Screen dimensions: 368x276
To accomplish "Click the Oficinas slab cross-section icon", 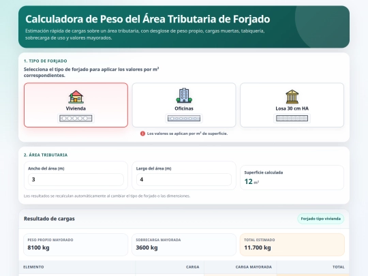I will pyautogui.click(x=184, y=119).
